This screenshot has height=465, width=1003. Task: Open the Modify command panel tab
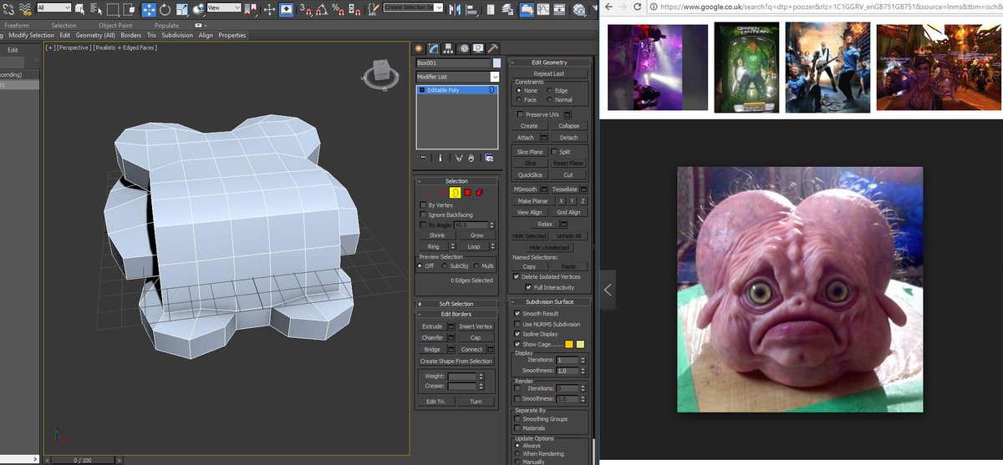click(435, 48)
